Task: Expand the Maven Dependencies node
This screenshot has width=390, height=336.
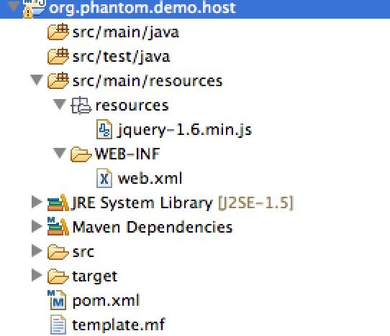Action: (37, 226)
